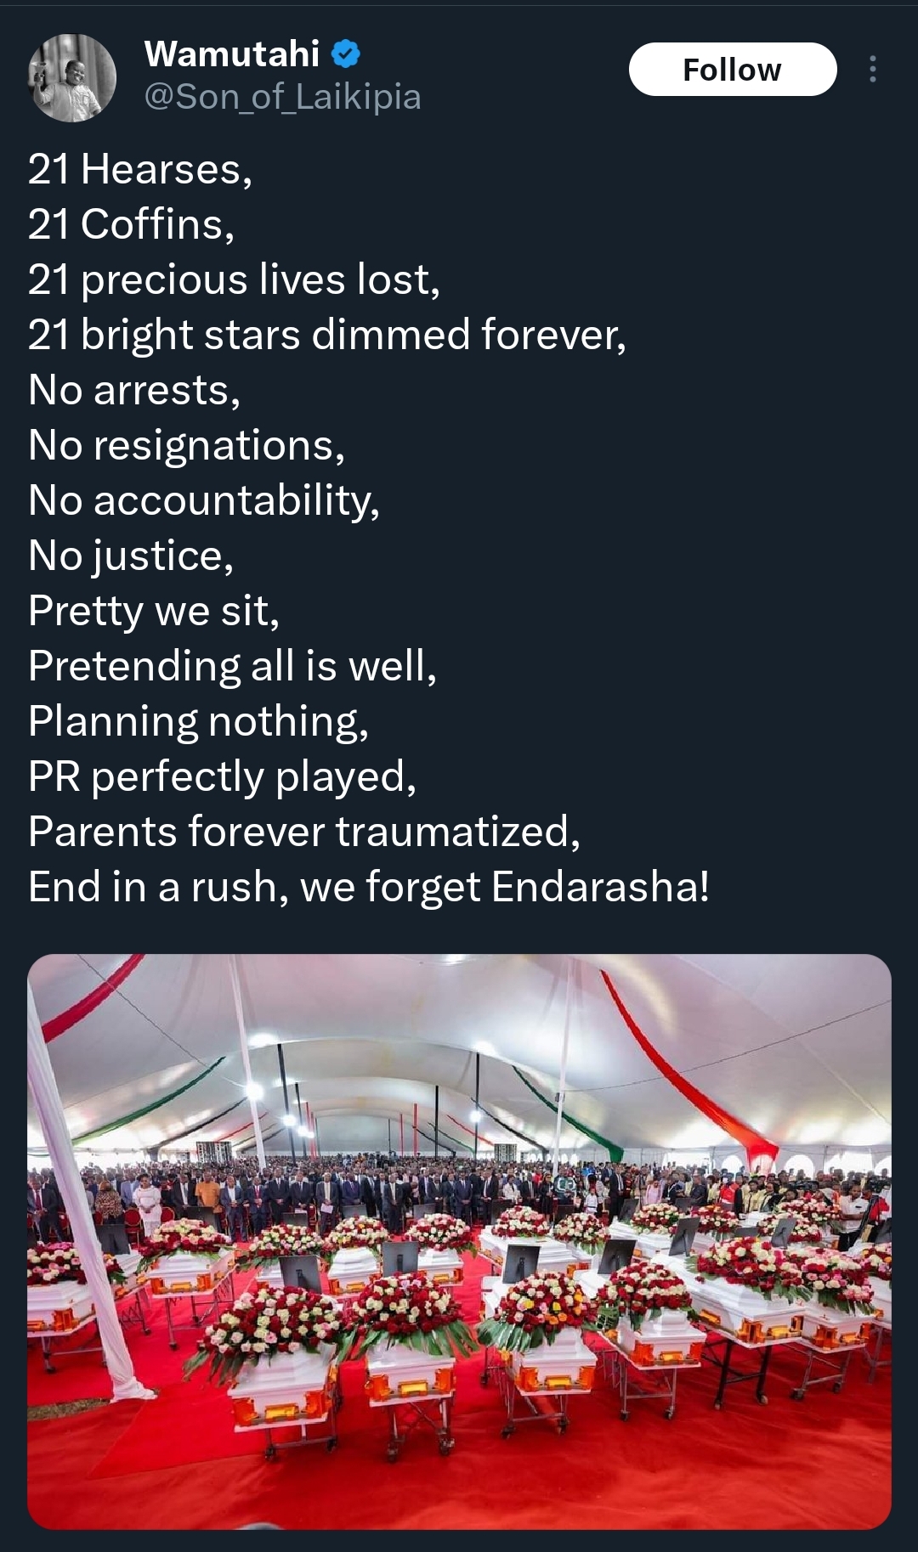Open Wamutahi's profile avatar picture

[72, 78]
